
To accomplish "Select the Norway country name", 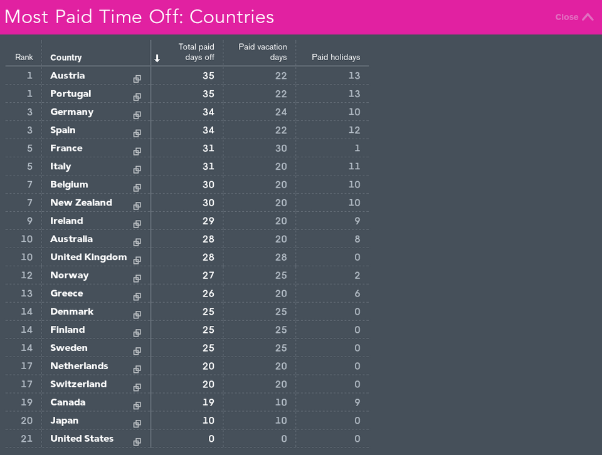I will (x=70, y=276).
